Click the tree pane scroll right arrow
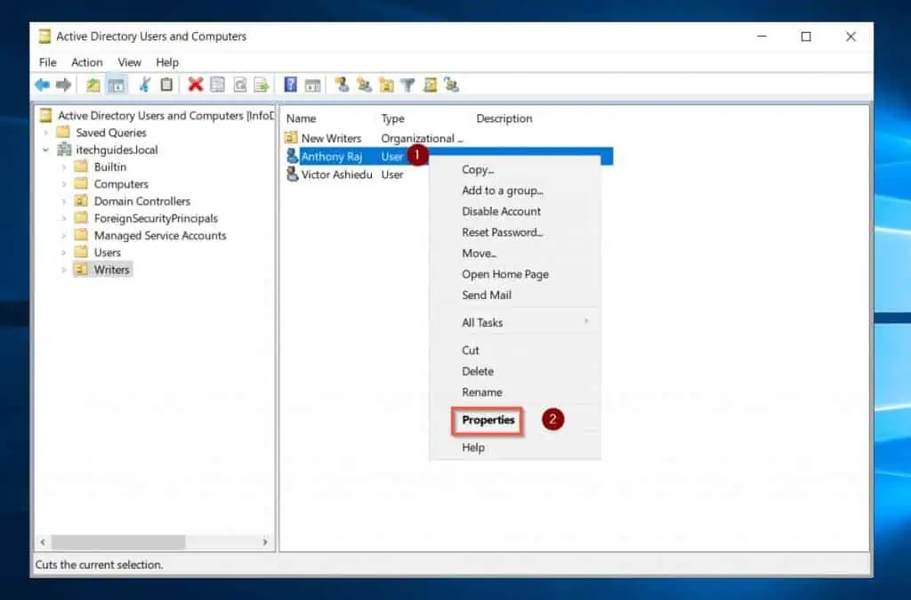Screen dimensions: 911x600 click(x=265, y=542)
